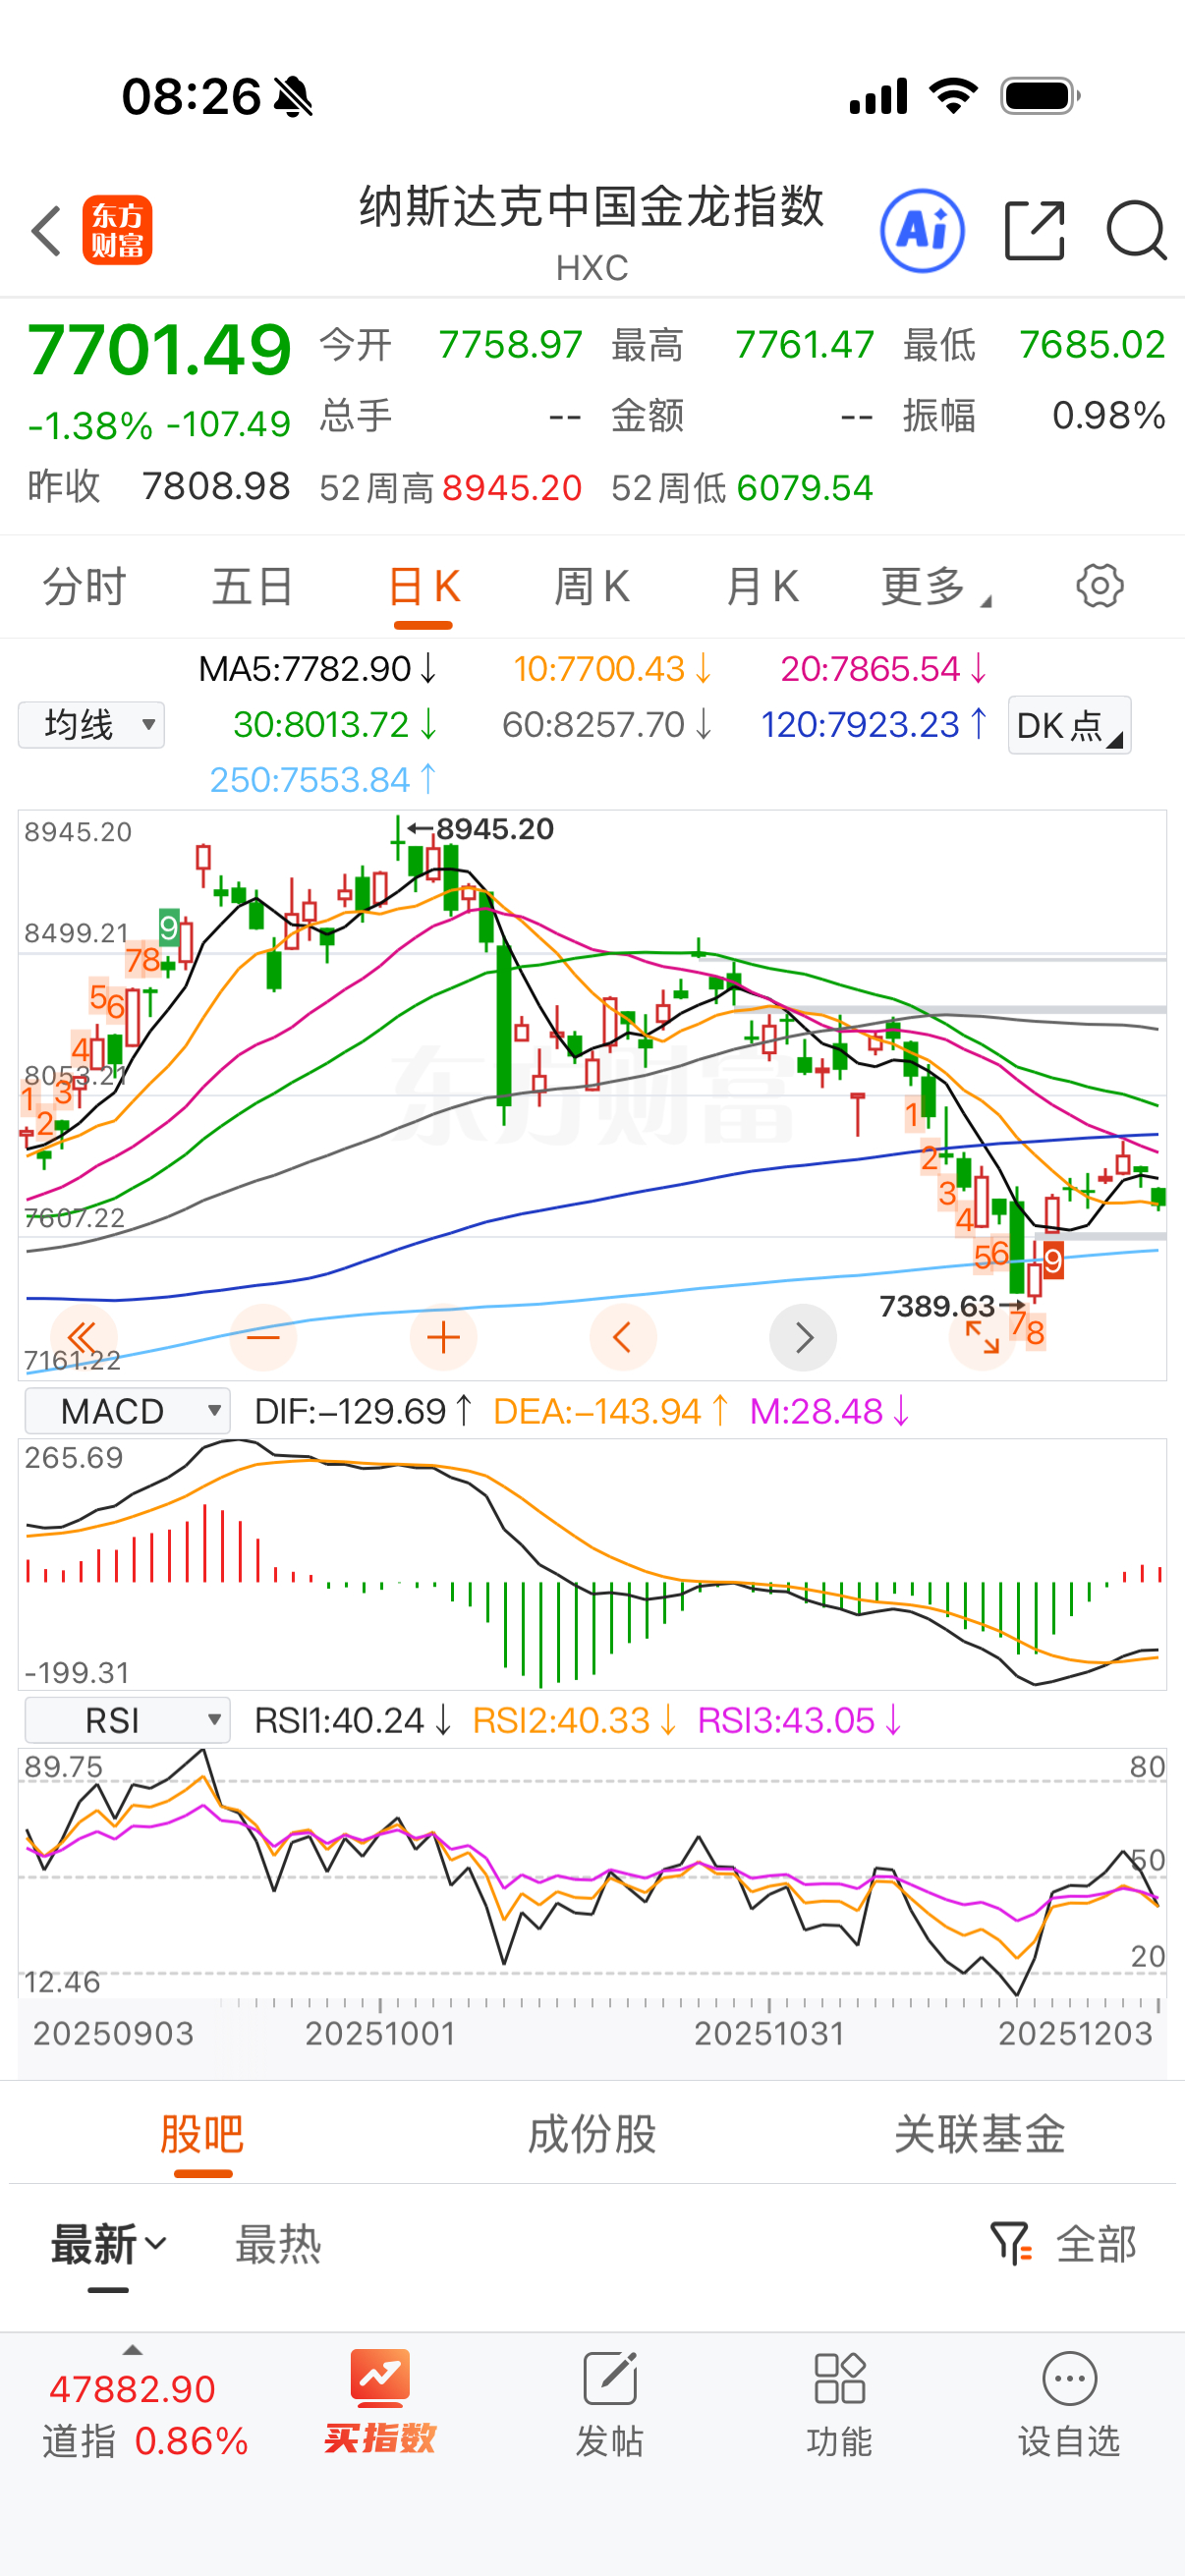
Task: Open the Ai assistant icon
Action: (x=922, y=231)
